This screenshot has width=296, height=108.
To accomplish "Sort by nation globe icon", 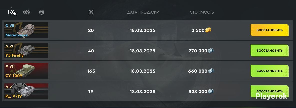I will coord(42,12).
